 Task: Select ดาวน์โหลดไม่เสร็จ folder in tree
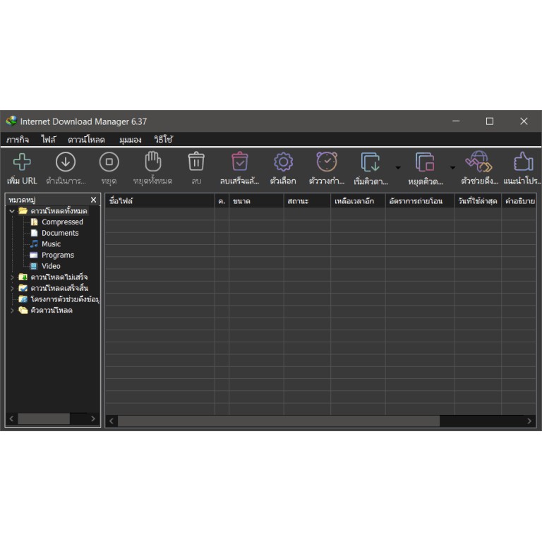pos(59,277)
